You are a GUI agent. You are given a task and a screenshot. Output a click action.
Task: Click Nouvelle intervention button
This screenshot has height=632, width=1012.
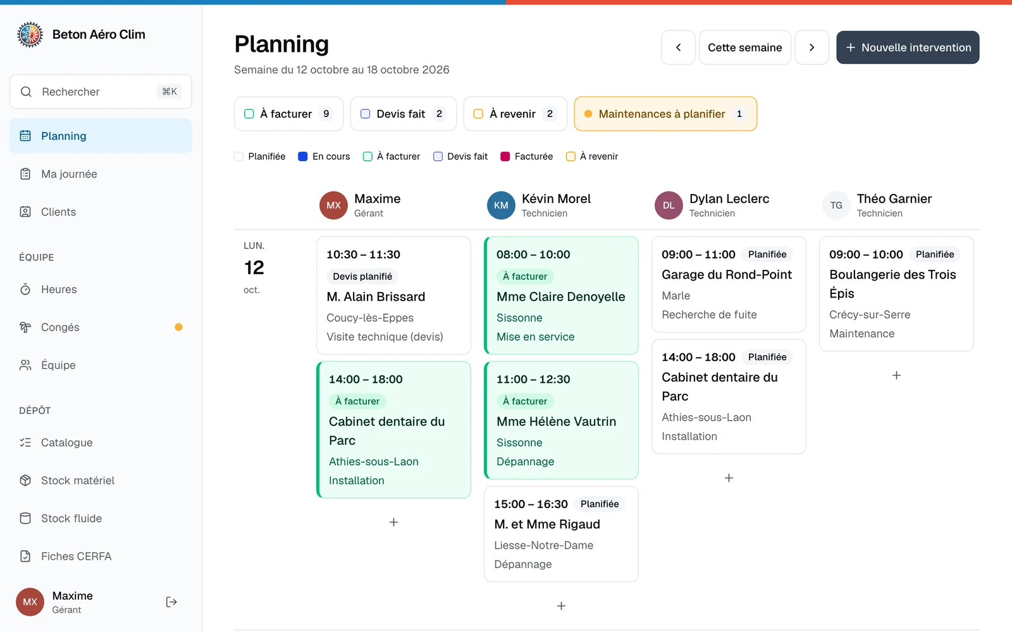click(908, 47)
